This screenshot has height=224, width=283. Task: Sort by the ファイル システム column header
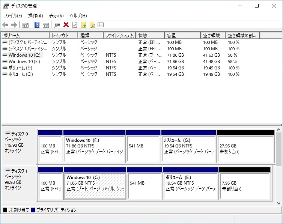point(120,35)
